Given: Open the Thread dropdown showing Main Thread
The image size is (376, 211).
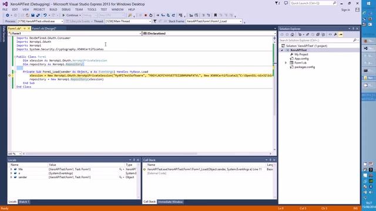Looking at the screenshot, I should click(128, 21).
